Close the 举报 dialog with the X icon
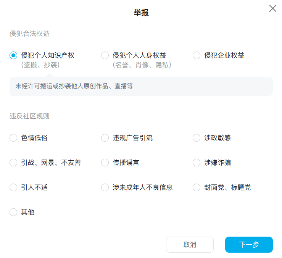The width and height of the screenshot is (282, 258). [272, 8]
